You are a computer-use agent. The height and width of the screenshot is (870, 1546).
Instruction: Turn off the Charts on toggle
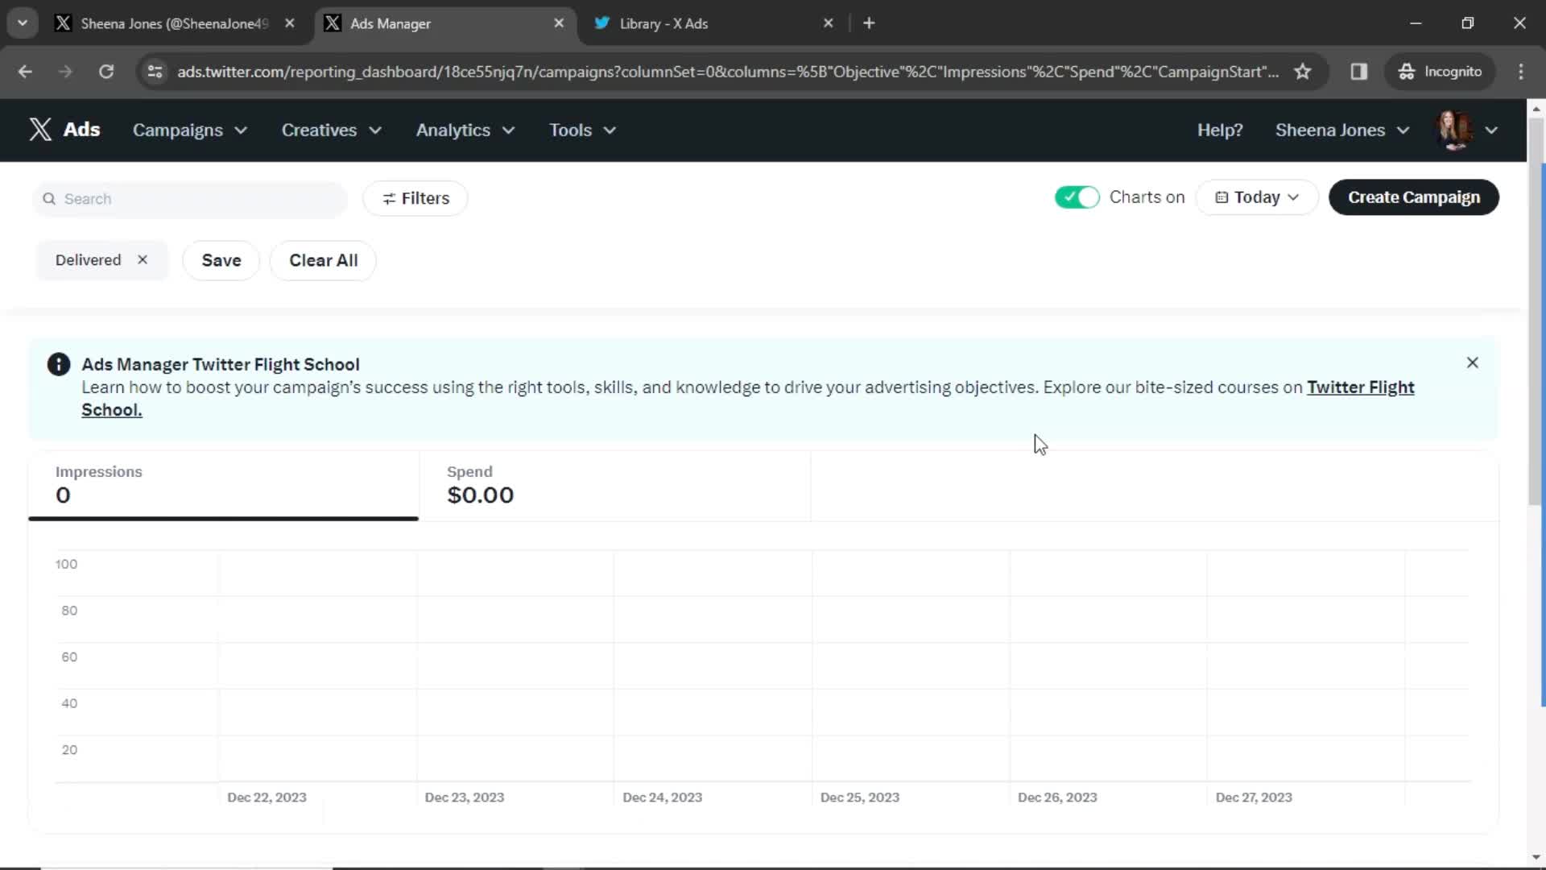1077,197
